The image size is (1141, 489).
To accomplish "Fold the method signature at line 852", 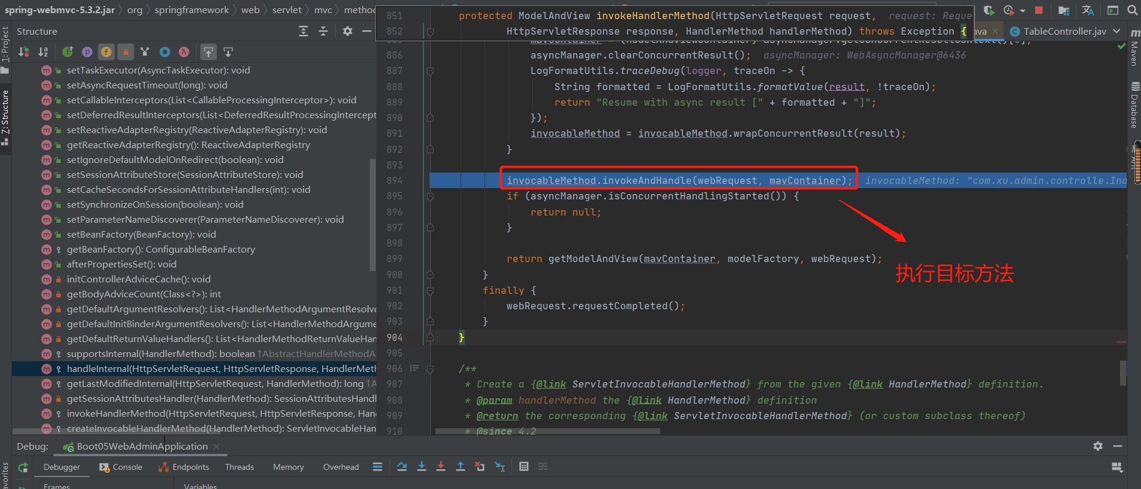I will (x=430, y=32).
